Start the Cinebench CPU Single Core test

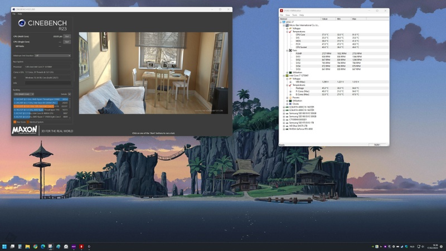(67, 42)
